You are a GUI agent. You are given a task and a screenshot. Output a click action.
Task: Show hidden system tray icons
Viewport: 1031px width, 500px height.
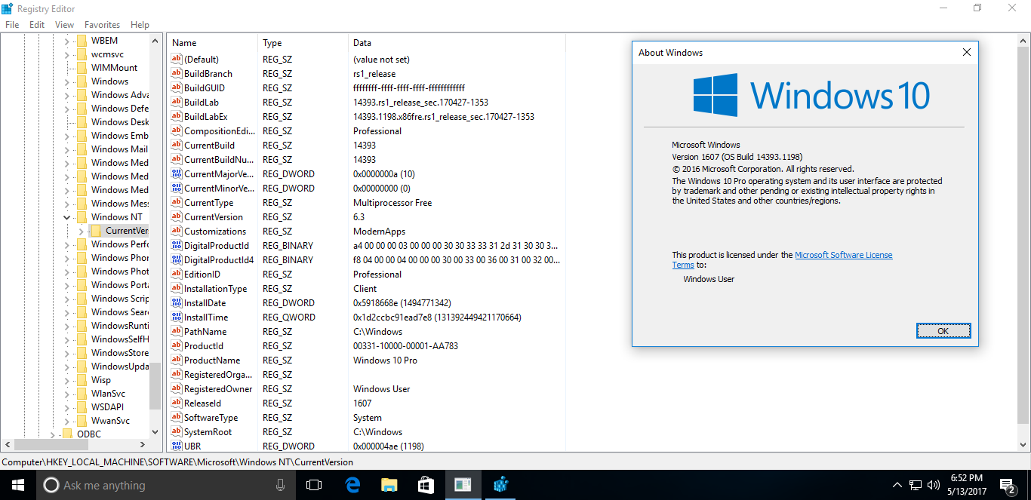click(897, 485)
